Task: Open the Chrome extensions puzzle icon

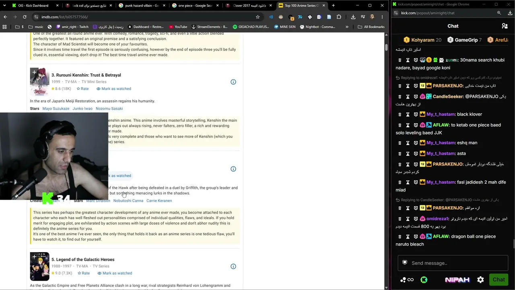Action: 339,17
